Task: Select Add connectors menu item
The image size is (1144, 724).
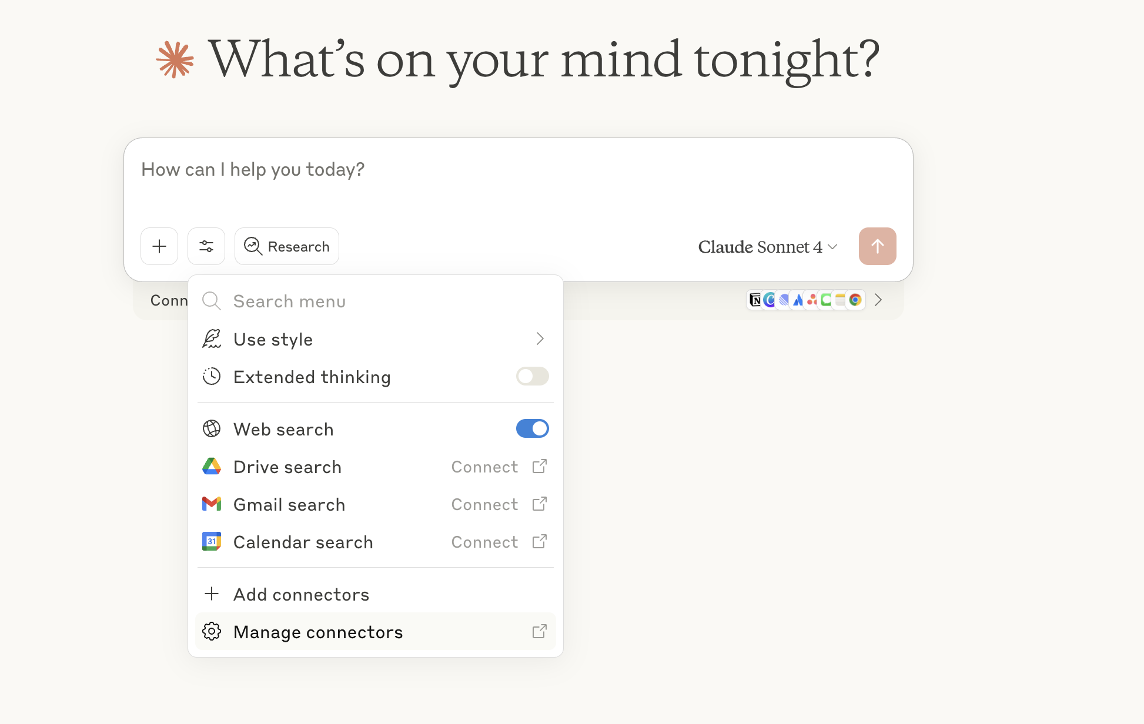Action: (x=301, y=595)
